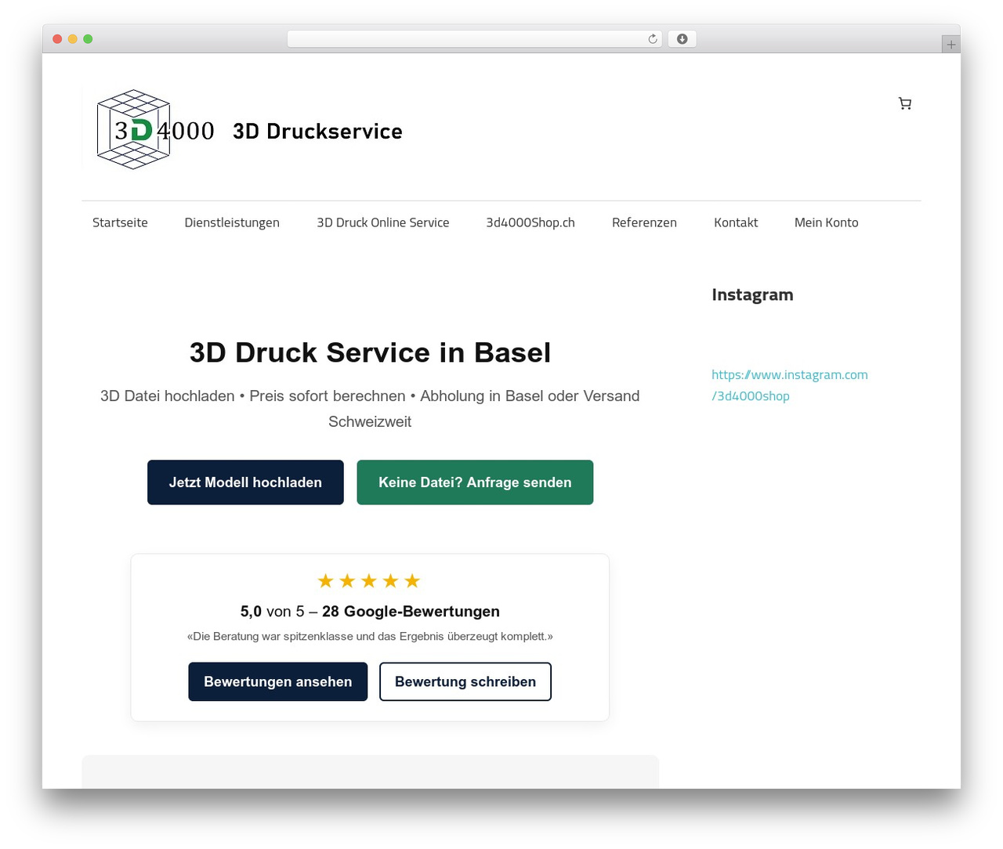The height and width of the screenshot is (849, 1003).
Task: Click the Jetzt Modell hochladen button
Action: [245, 482]
